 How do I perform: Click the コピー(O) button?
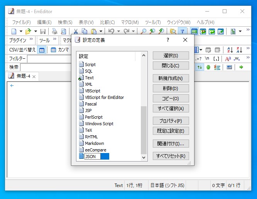[171, 99]
